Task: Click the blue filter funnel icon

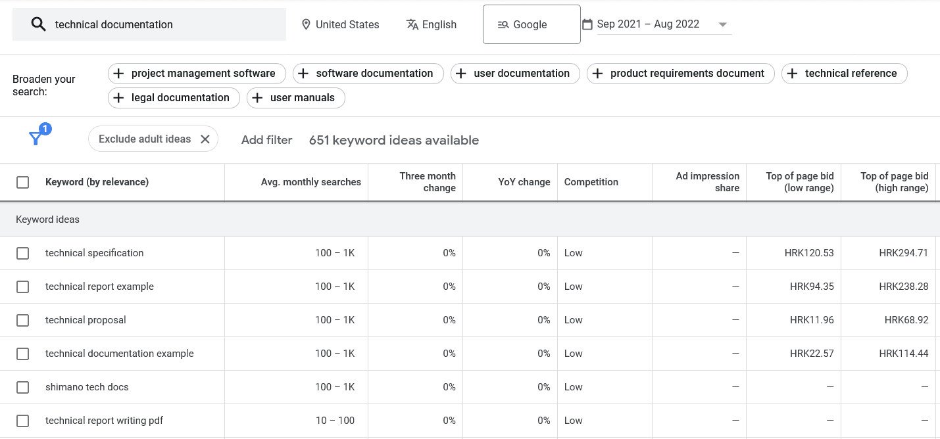Action: tap(36, 138)
